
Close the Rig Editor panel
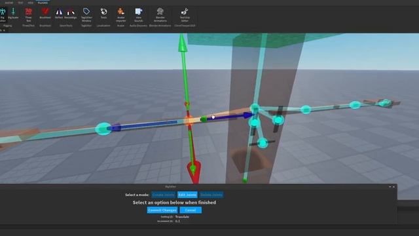coord(393,187)
